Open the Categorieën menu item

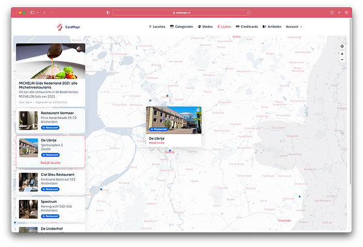[181, 27]
